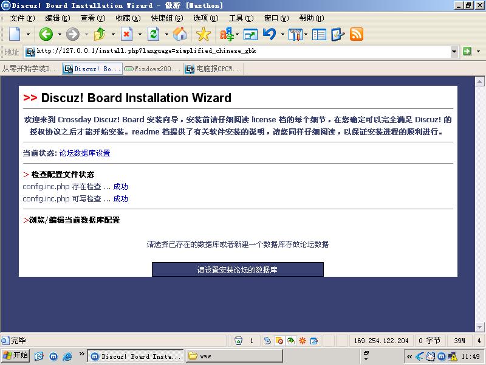This screenshot has height=365, width=486.
Task: Open the 编辑(E) menu
Action: [58, 18]
